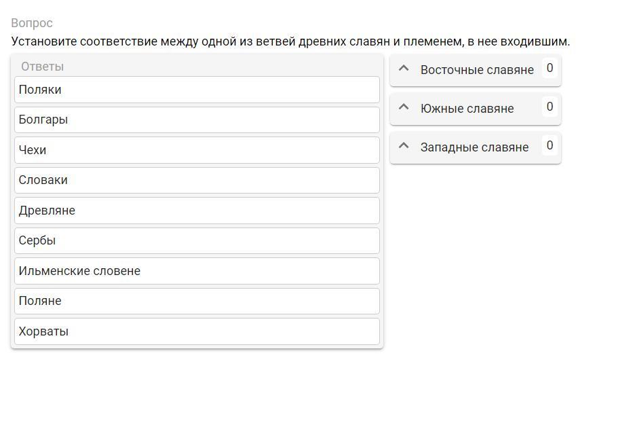Viewport: 633px width, 436px height.
Task: Click the Чехи answer option
Action: click(197, 150)
